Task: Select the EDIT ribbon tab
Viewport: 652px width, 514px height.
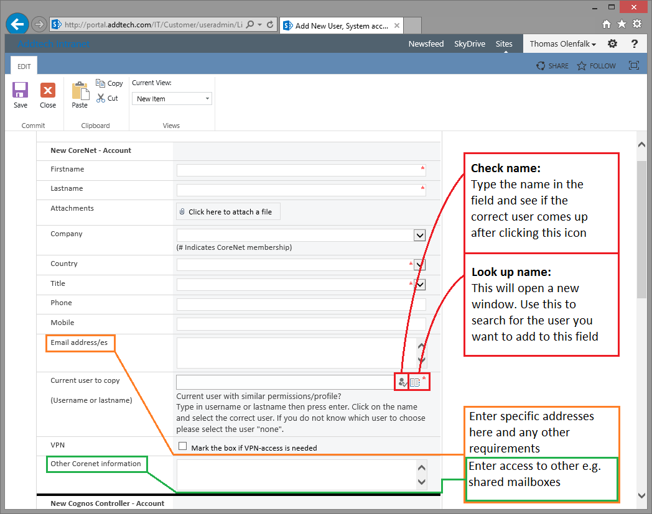Action: [24, 66]
